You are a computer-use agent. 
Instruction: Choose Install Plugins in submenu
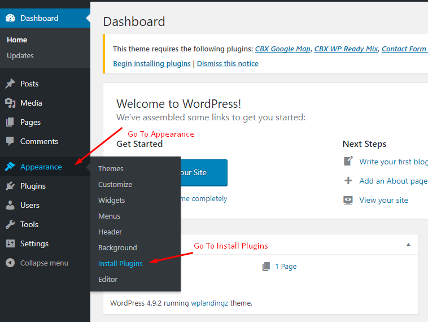120,264
